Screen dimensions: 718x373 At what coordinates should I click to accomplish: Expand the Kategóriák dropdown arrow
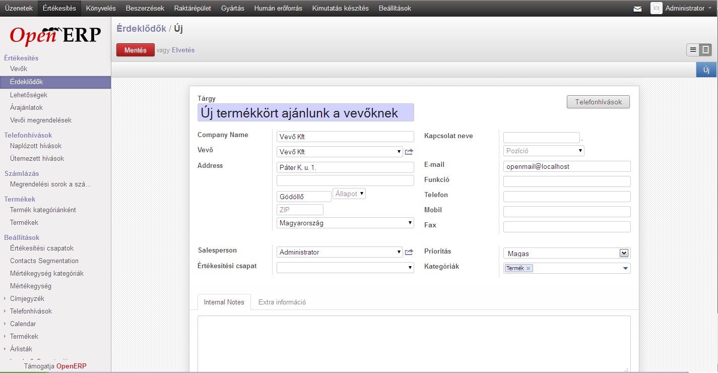point(625,269)
